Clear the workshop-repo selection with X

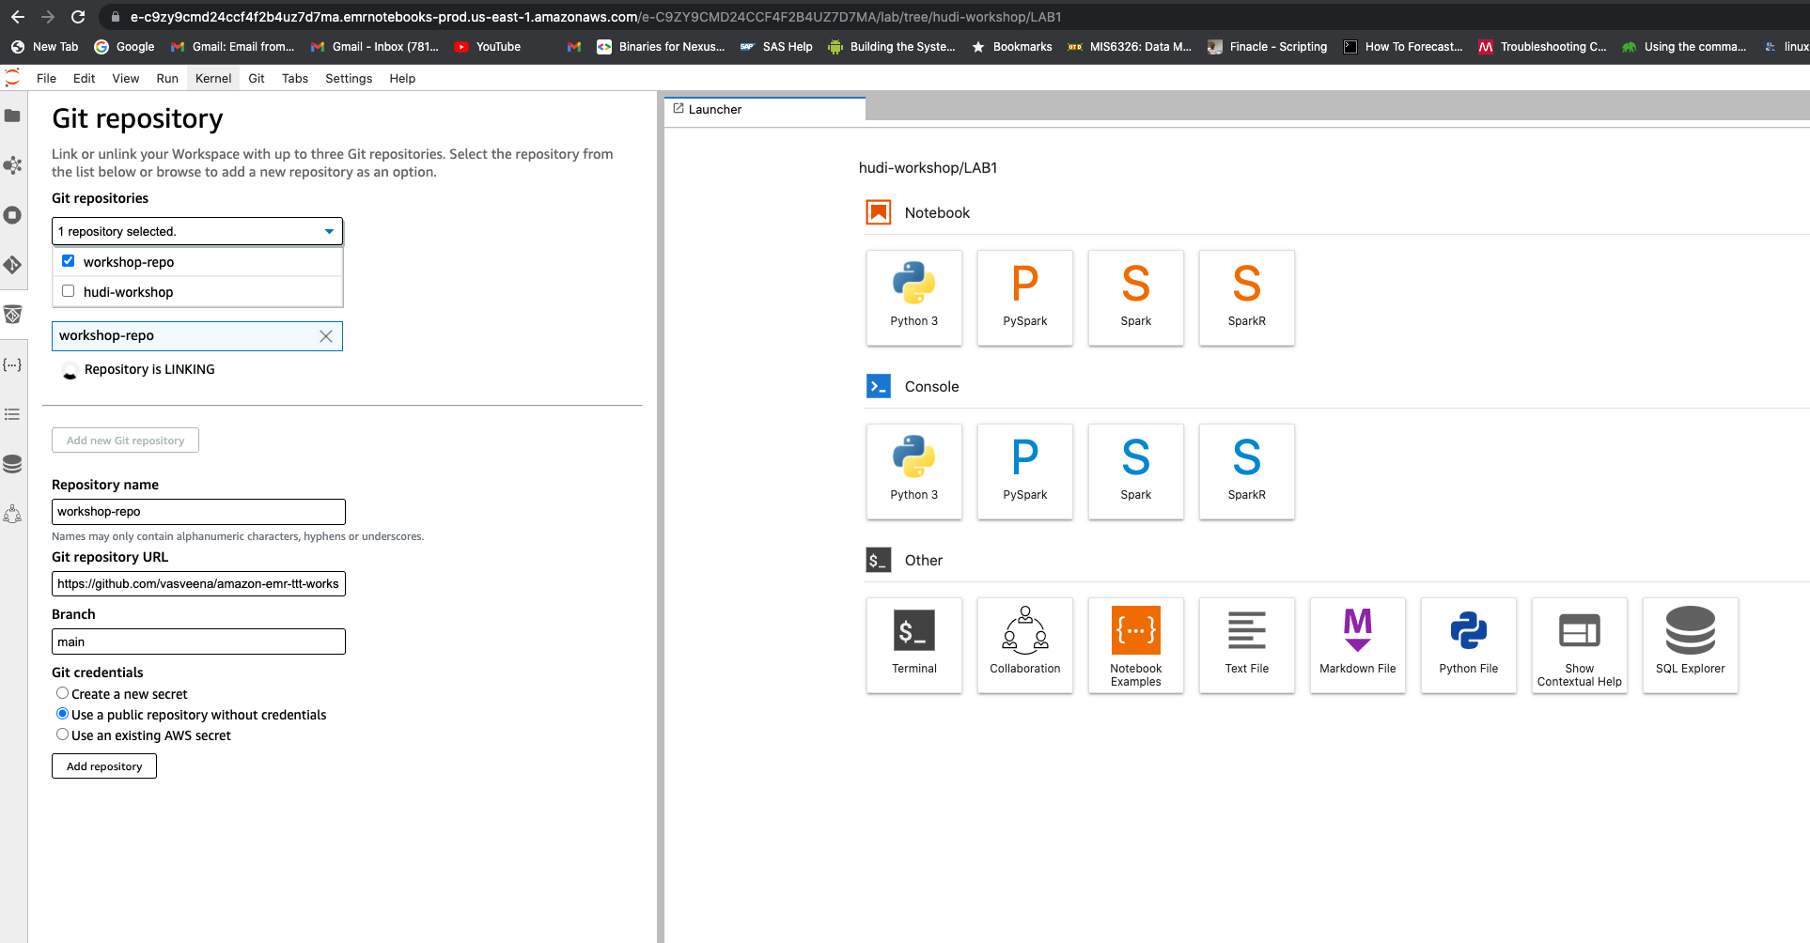coord(326,336)
